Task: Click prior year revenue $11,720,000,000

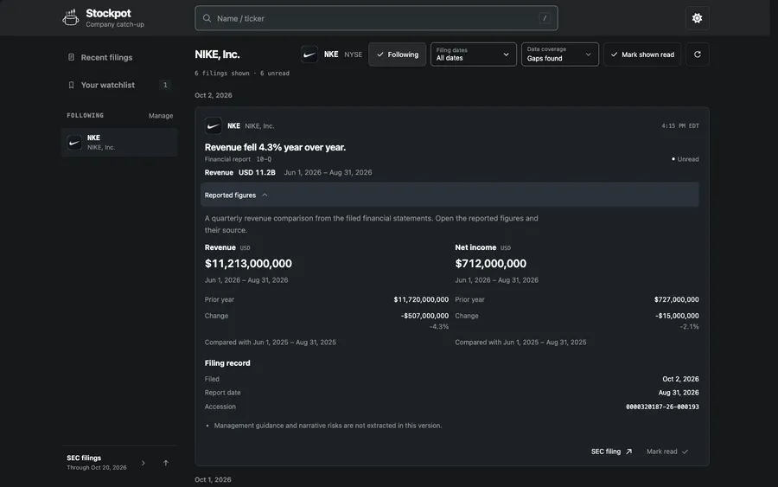Action: click(x=421, y=299)
